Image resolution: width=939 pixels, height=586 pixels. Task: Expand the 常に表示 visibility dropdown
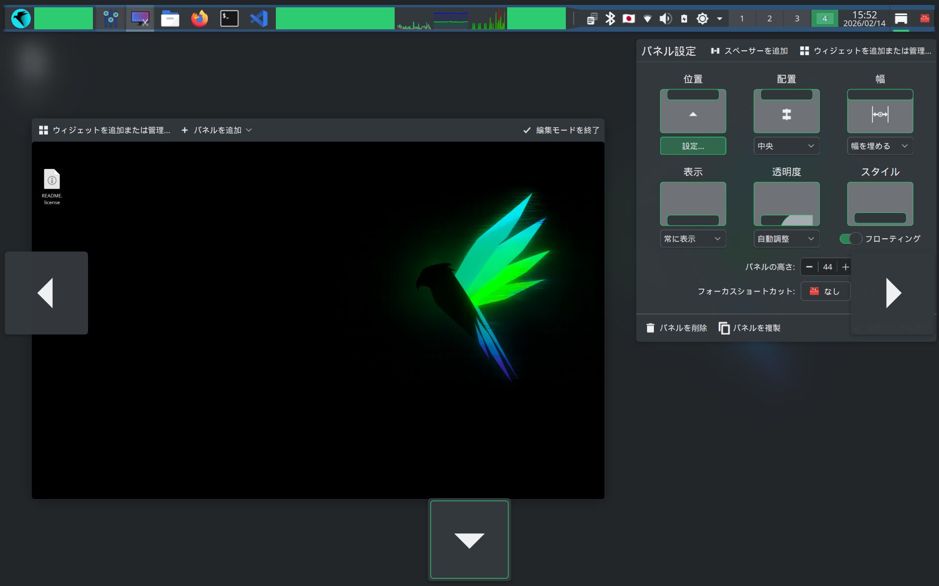point(693,239)
